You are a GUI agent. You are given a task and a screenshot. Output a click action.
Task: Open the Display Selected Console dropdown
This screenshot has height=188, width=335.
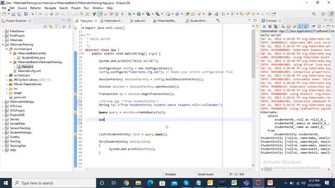[323, 27]
